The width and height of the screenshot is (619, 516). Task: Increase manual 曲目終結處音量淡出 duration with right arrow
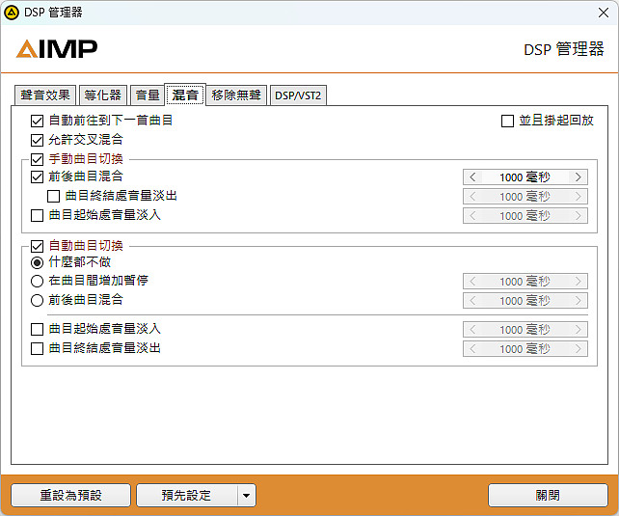(x=579, y=196)
